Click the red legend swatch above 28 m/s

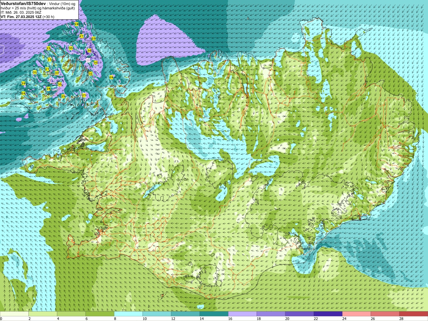414,314
